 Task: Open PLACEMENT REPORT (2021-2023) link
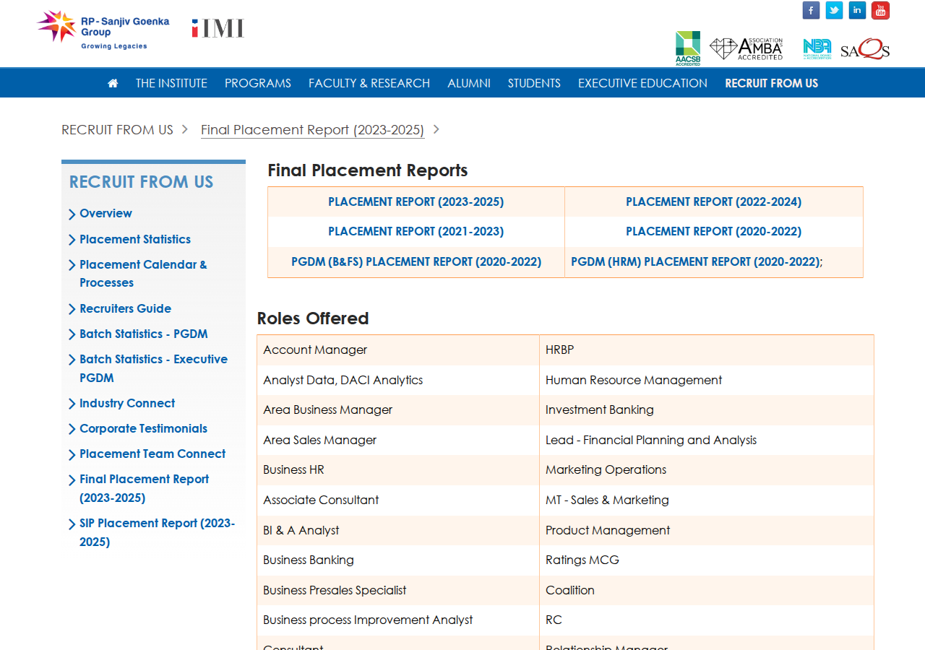pyautogui.click(x=416, y=232)
